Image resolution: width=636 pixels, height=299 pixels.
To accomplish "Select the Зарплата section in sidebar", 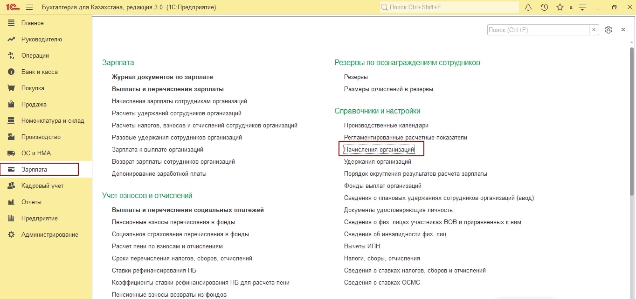I will pos(34,170).
